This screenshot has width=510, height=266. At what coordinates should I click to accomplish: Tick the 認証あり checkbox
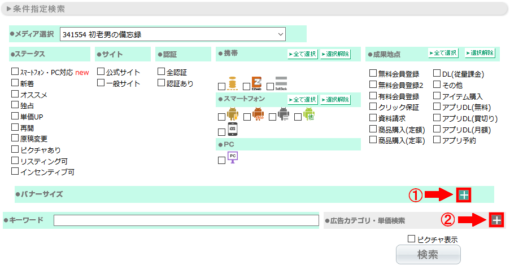point(162,83)
